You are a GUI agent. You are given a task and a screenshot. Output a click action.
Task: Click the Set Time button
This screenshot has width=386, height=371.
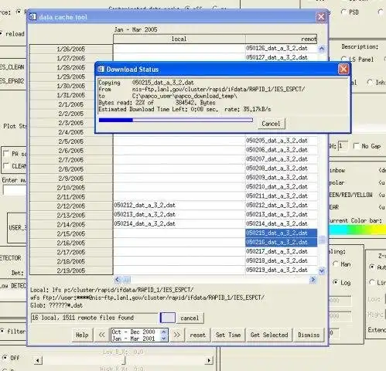click(228, 335)
